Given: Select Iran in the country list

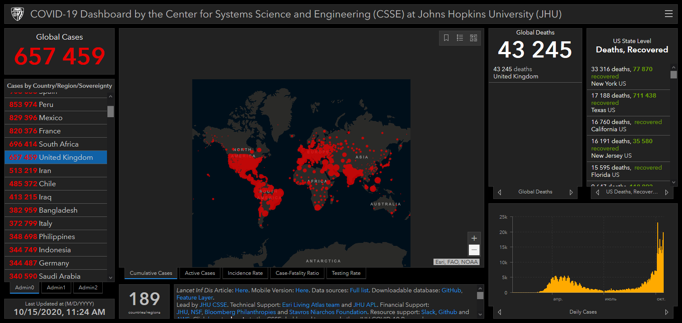Looking at the screenshot, I should tap(56, 170).
